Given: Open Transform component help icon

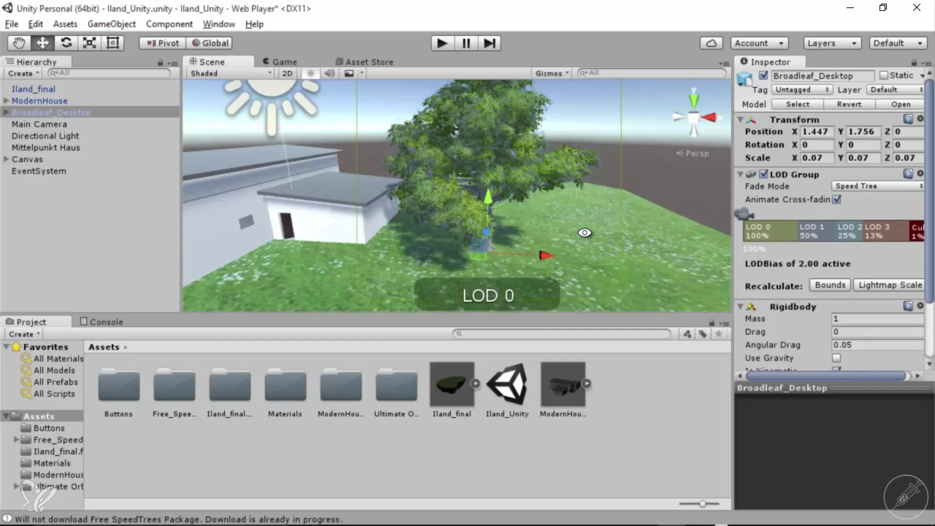Looking at the screenshot, I should (908, 119).
